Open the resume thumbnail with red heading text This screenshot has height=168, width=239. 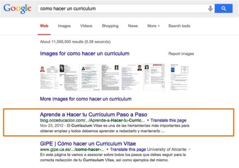[x=132, y=77]
